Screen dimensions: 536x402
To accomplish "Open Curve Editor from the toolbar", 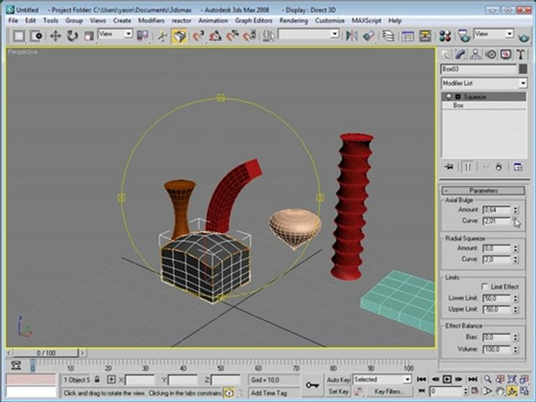I will click(x=408, y=36).
